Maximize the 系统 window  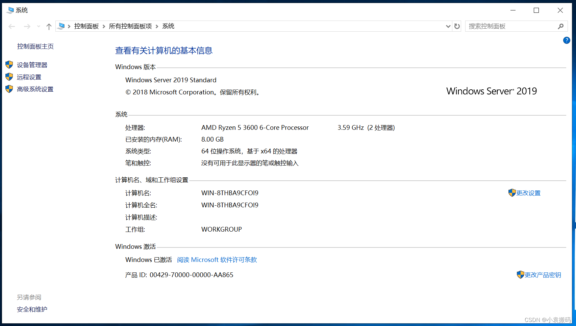[x=536, y=10]
